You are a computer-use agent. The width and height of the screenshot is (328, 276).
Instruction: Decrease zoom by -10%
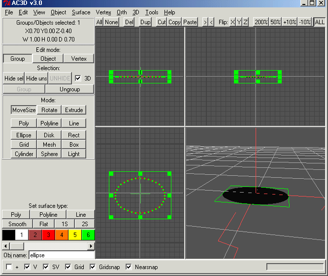coord(304,22)
